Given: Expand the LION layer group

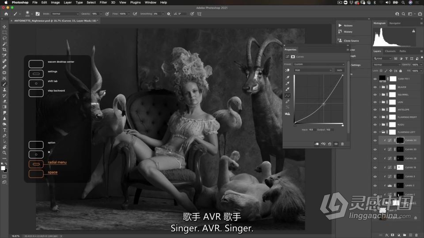Looking at the screenshot, I should (380, 102).
